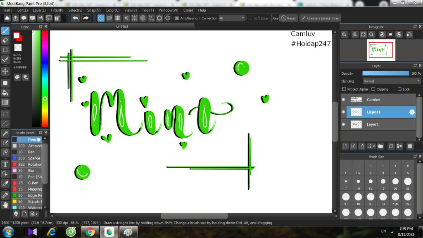Toggle the AntiAliasing checkbox
423x238 pixels.
(177, 18)
